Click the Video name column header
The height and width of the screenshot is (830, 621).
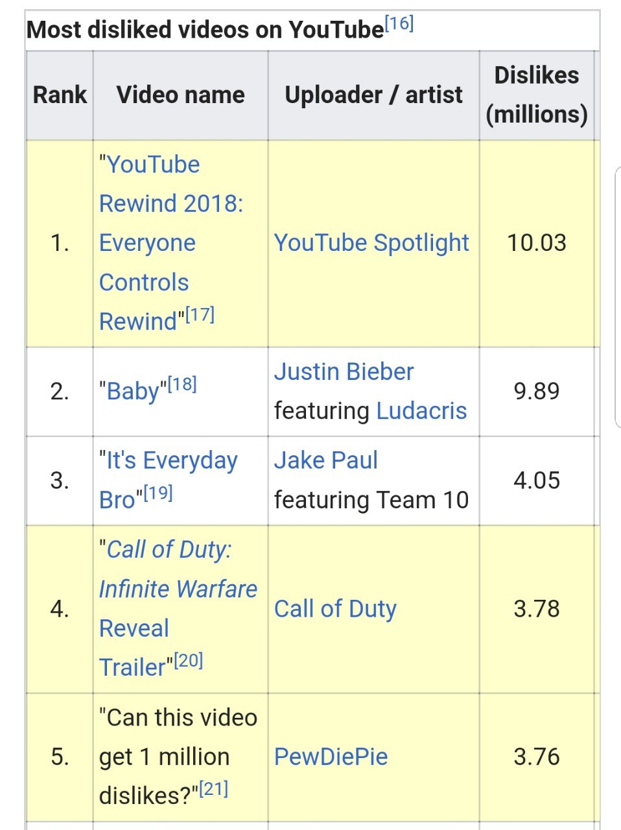tap(180, 95)
